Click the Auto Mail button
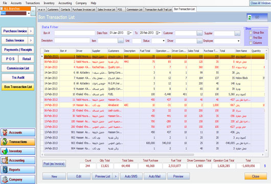271x184 pixels. [x=155, y=176]
